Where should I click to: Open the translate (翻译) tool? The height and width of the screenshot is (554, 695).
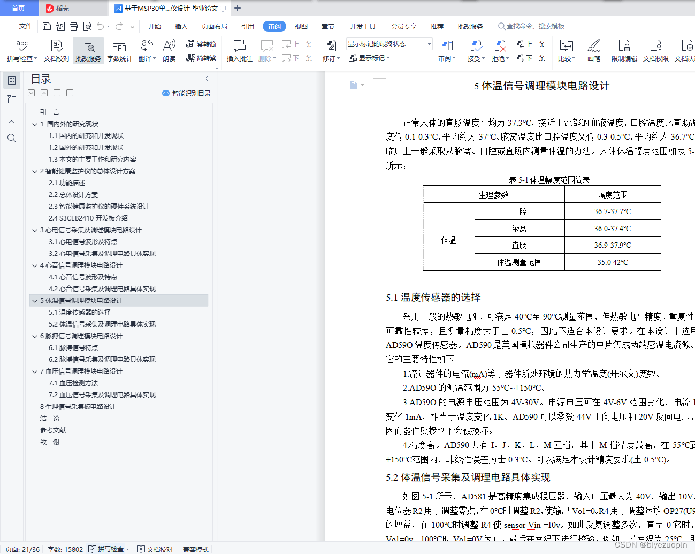click(x=147, y=51)
